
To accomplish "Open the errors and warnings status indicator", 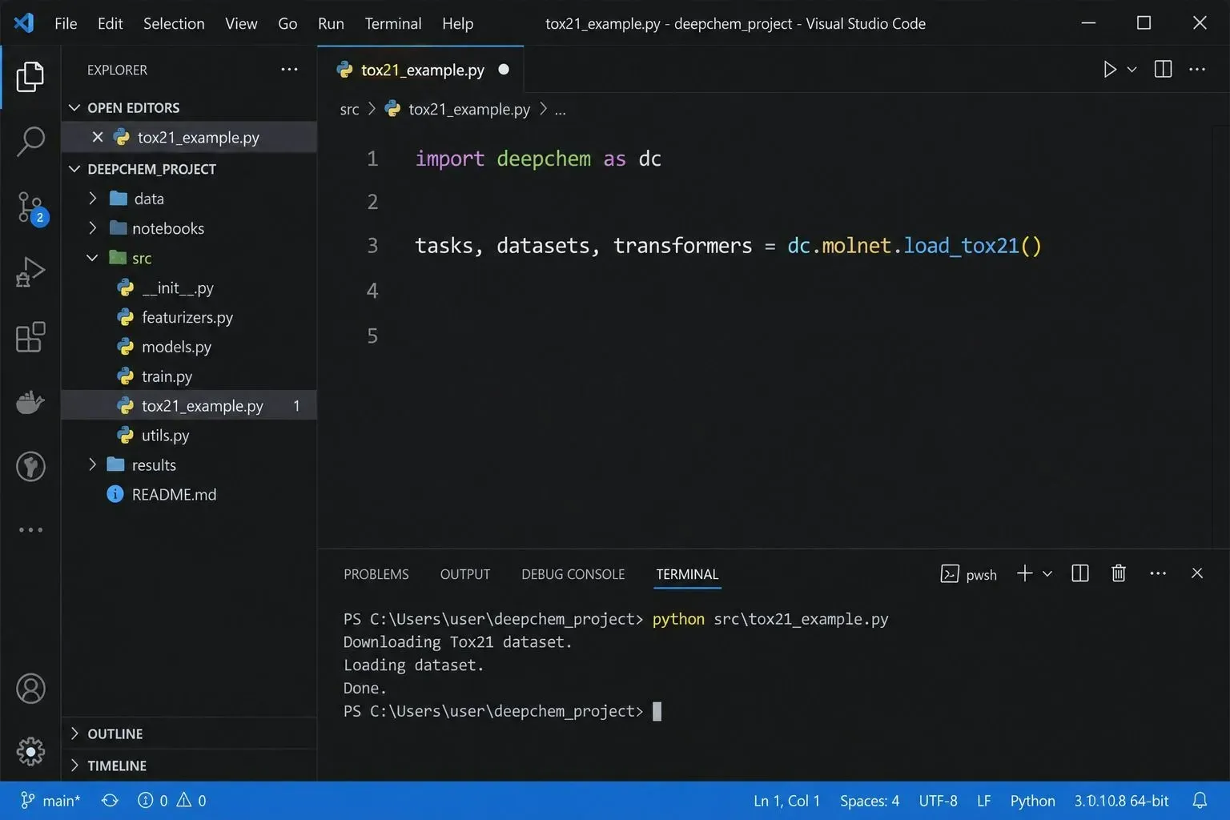I will click(x=171, y=801).
